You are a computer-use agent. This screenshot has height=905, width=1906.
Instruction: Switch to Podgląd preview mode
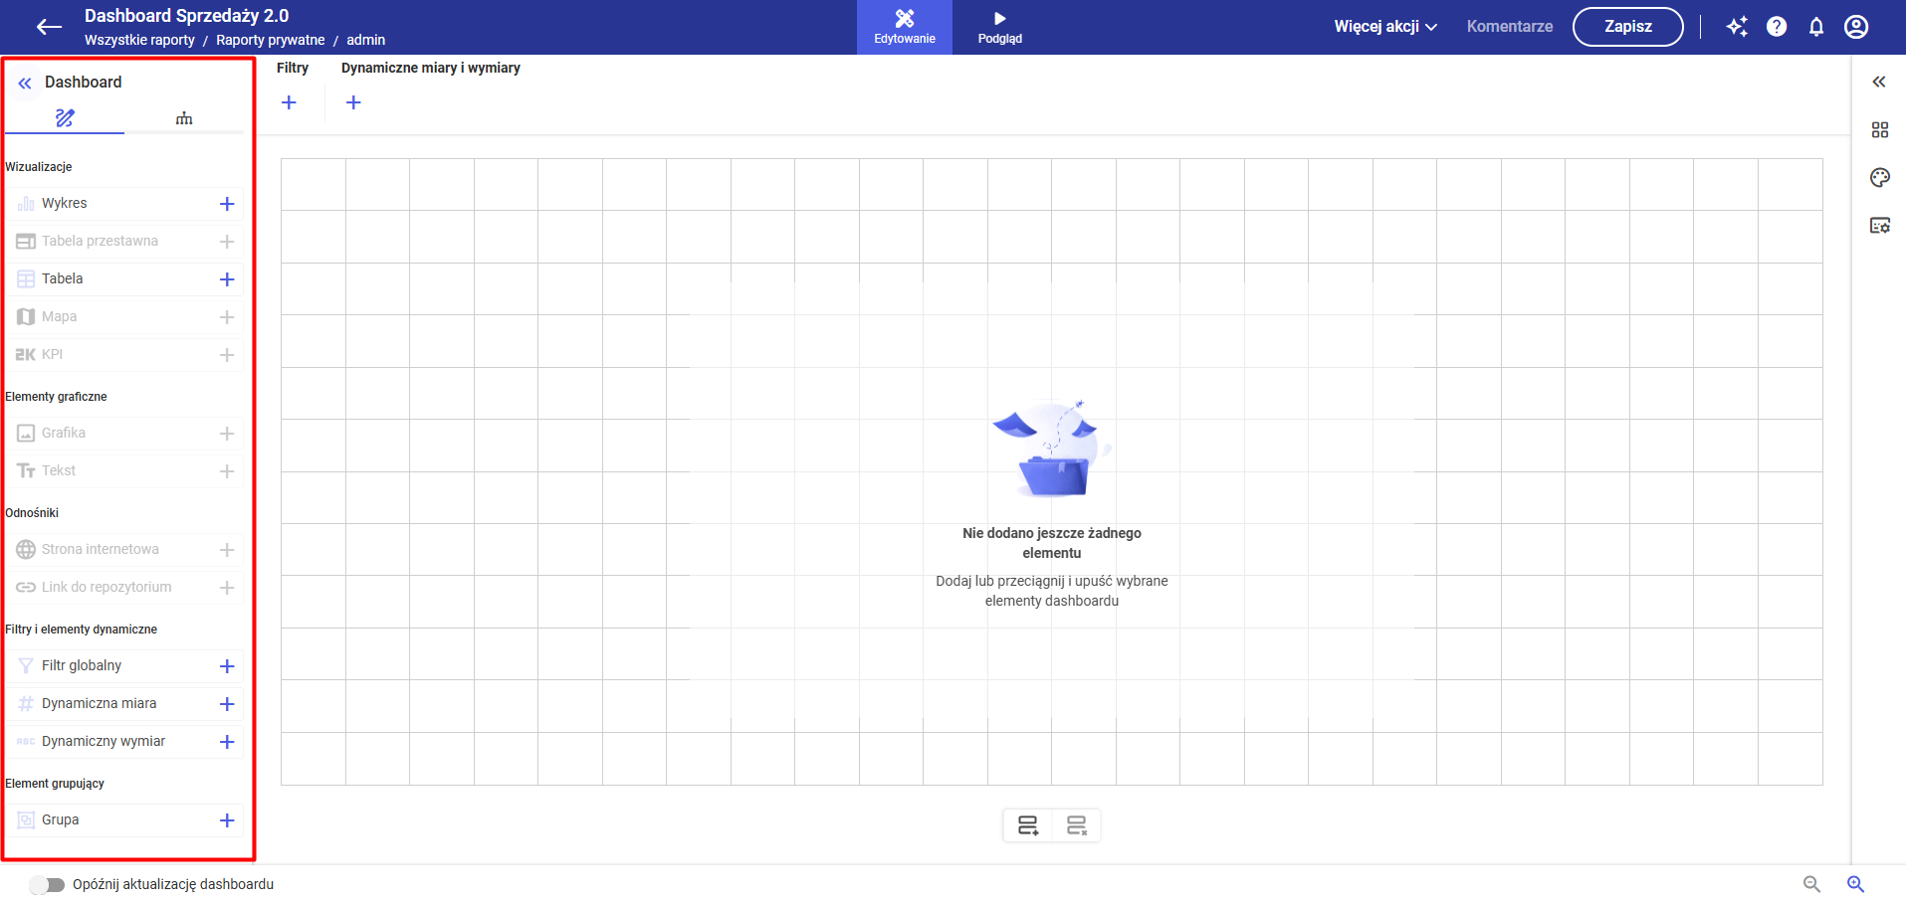[1000, 27]
